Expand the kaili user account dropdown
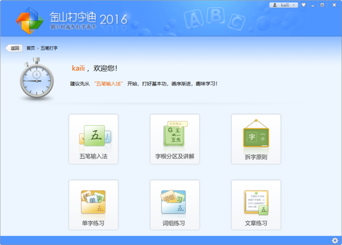The height and width of the screenshot is (245, 342). click(283, 5)
